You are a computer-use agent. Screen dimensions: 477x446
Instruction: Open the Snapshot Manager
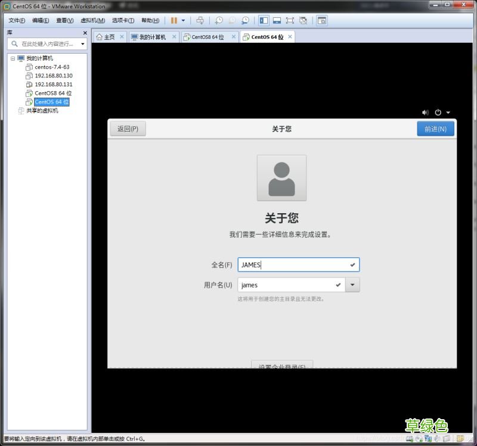click(x=245, y=20)
